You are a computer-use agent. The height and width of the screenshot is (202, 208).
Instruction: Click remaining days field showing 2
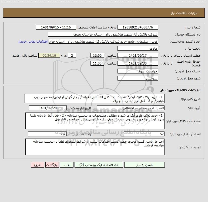(72, 55)
